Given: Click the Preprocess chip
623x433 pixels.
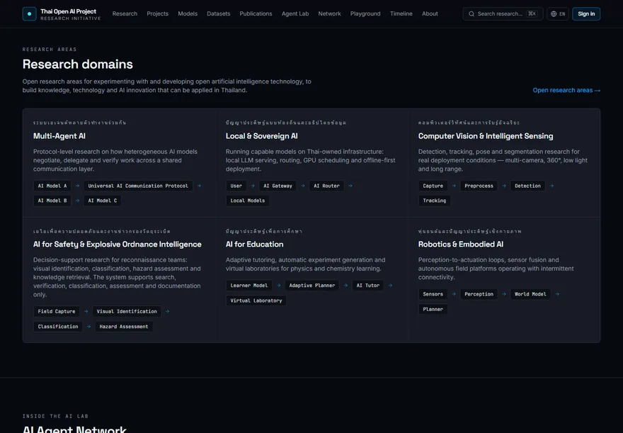Looking at the screenshot, I should (479, 186).
